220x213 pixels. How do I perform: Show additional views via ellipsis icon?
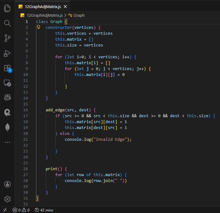tap(7, 142)
